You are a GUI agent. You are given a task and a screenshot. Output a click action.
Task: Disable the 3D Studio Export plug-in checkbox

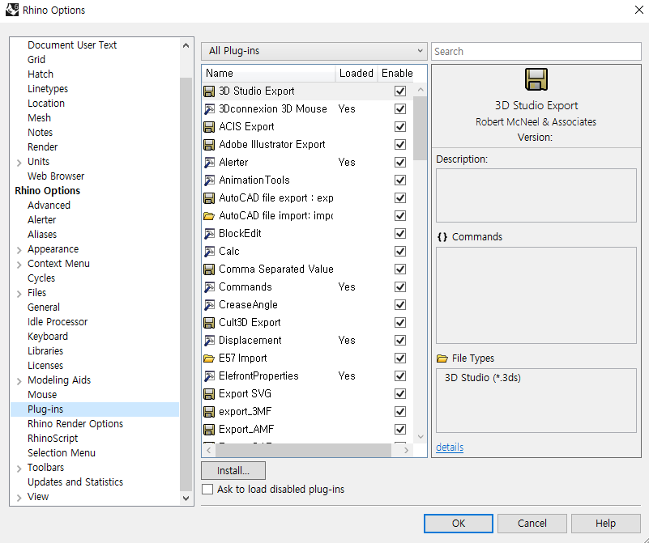tap(400, 91)
